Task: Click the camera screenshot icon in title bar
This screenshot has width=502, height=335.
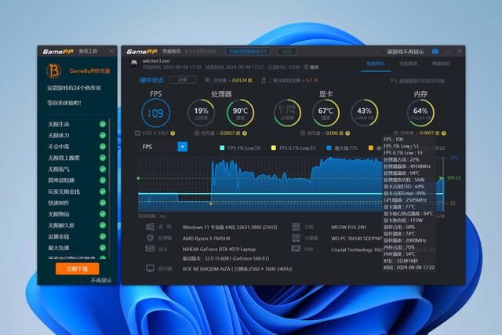Action: coord(435,52)
